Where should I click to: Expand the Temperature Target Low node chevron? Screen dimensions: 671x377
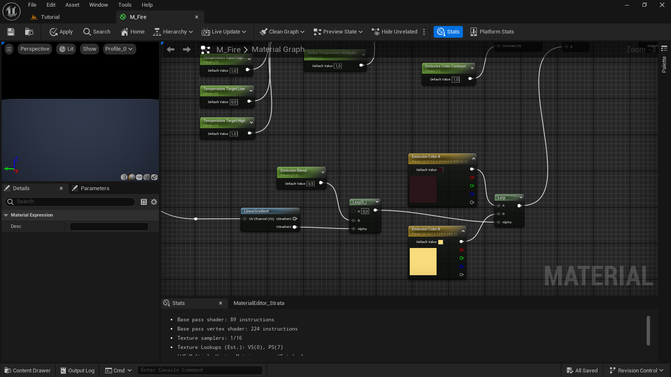[x=251, y=90]
